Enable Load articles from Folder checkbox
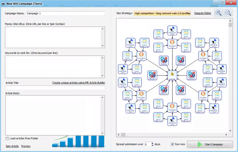 tap(7, 139)
